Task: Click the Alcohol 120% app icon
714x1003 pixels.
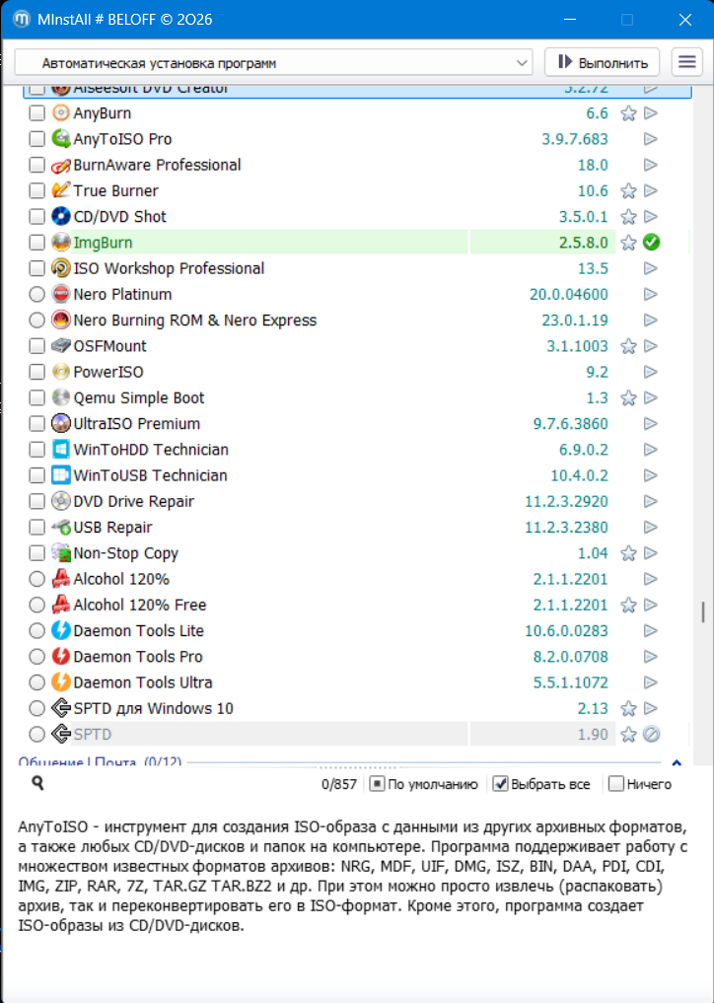Action: [60, 579]
